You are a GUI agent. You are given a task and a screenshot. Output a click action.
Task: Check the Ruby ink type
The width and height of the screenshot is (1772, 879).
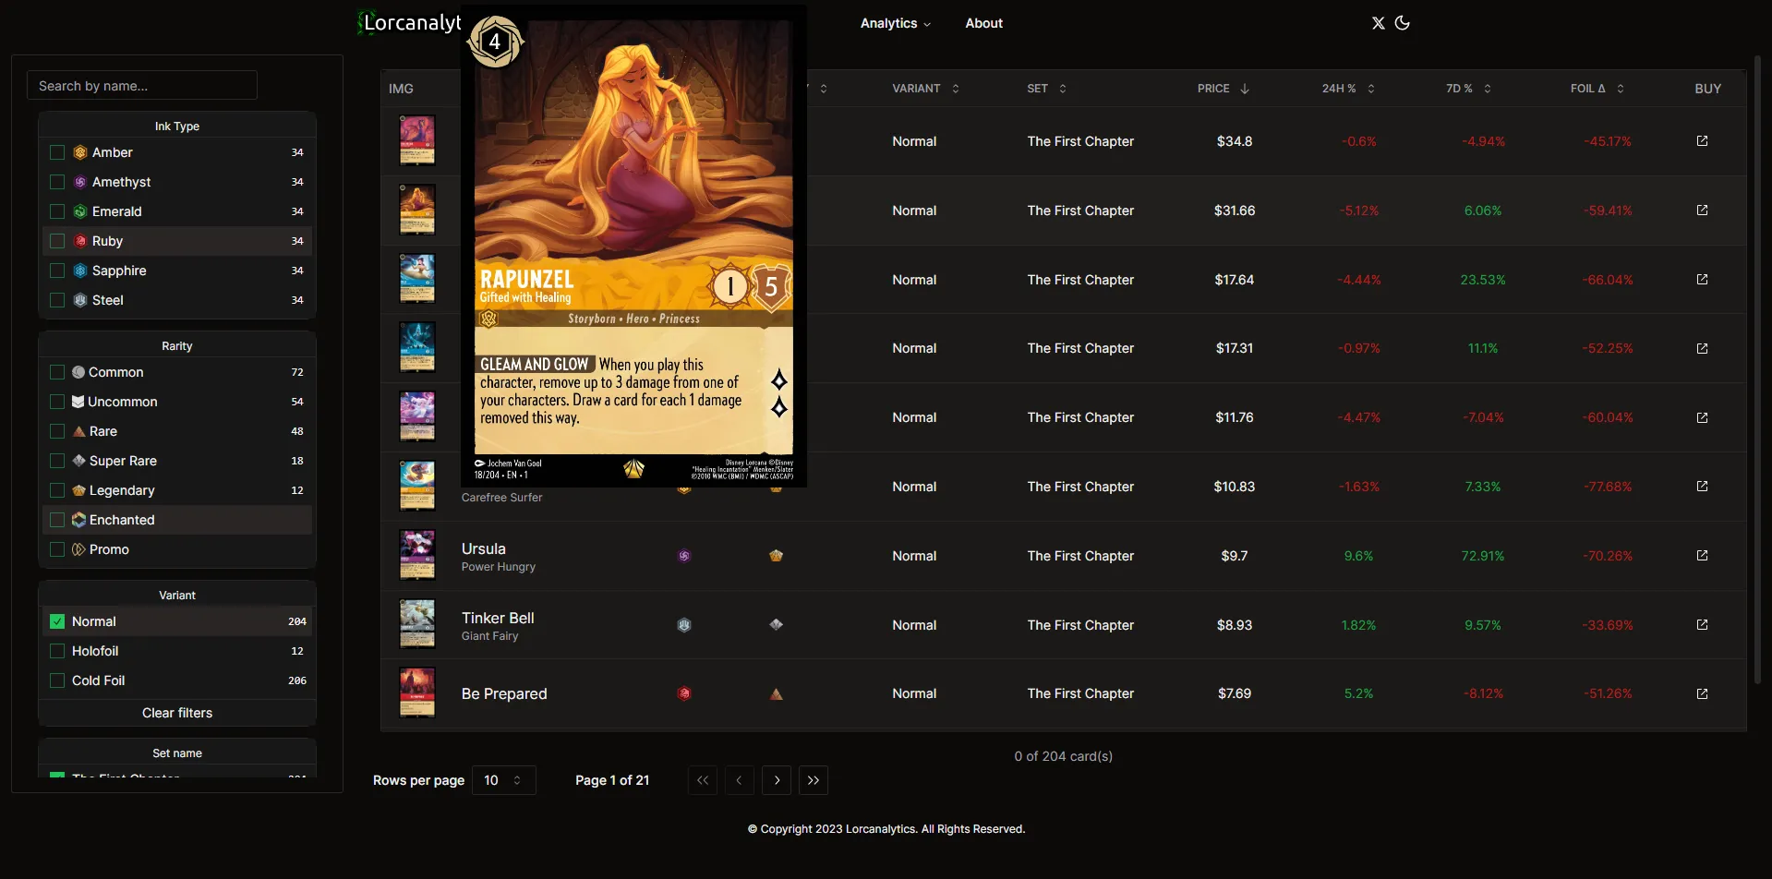(57, 241)
